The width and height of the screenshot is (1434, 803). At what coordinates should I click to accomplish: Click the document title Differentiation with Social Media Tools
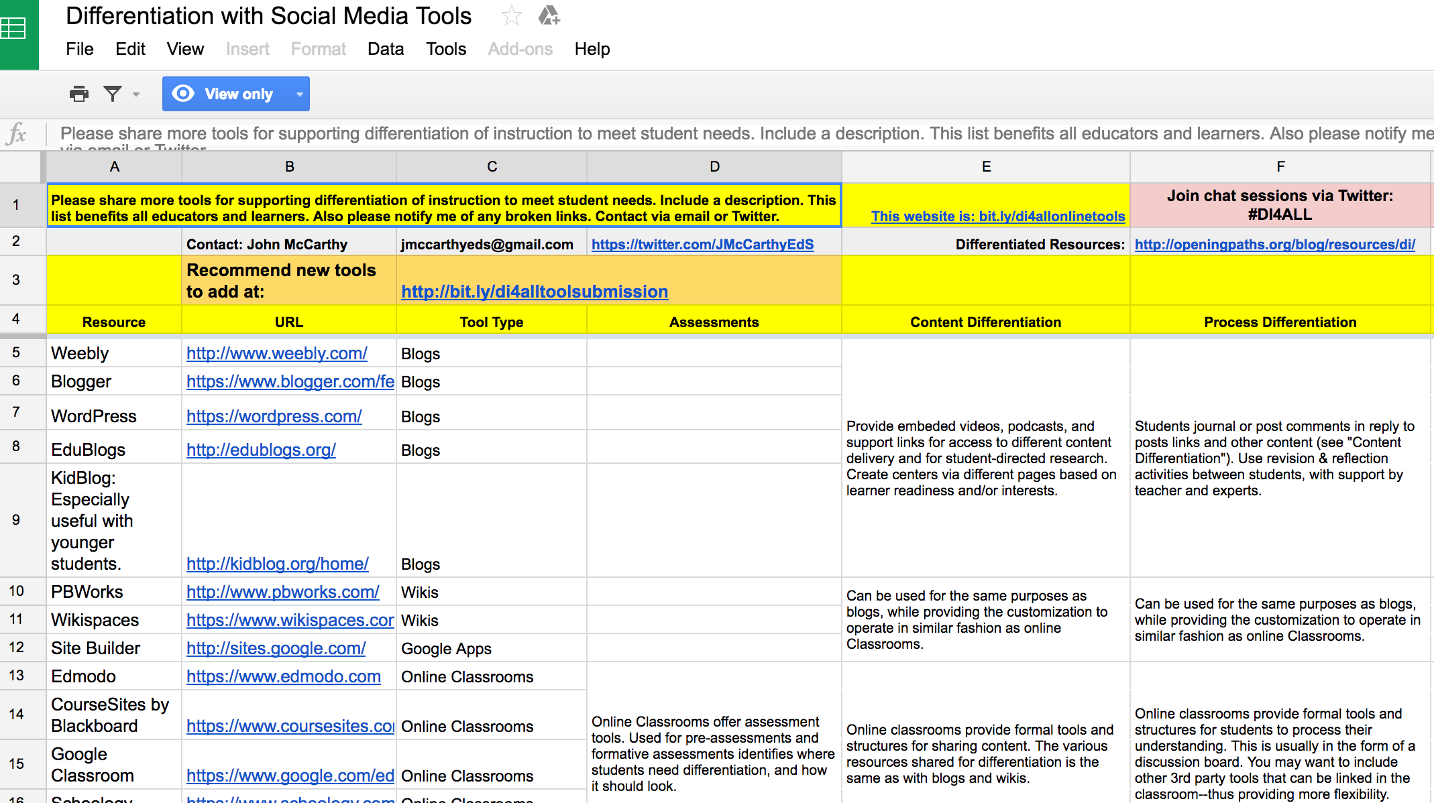click(x=268, y=16)
